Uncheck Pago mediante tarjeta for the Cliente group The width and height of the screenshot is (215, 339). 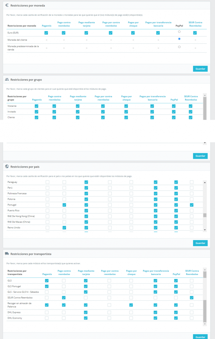pos(78,117)
